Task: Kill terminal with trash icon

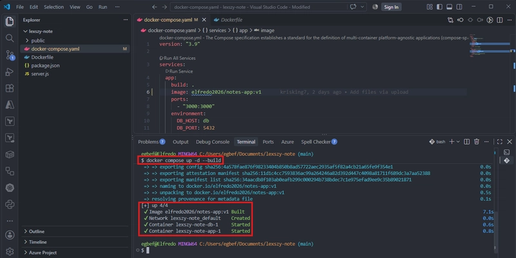Action: [x=477, y=142]
